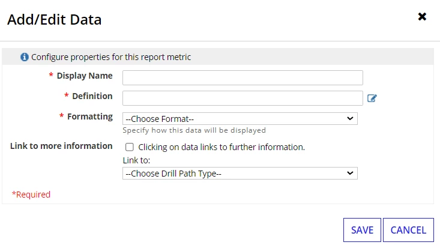
Task: Click the red asterisk beside Definition
Action: pyautogui.click(x=66, y=95)
